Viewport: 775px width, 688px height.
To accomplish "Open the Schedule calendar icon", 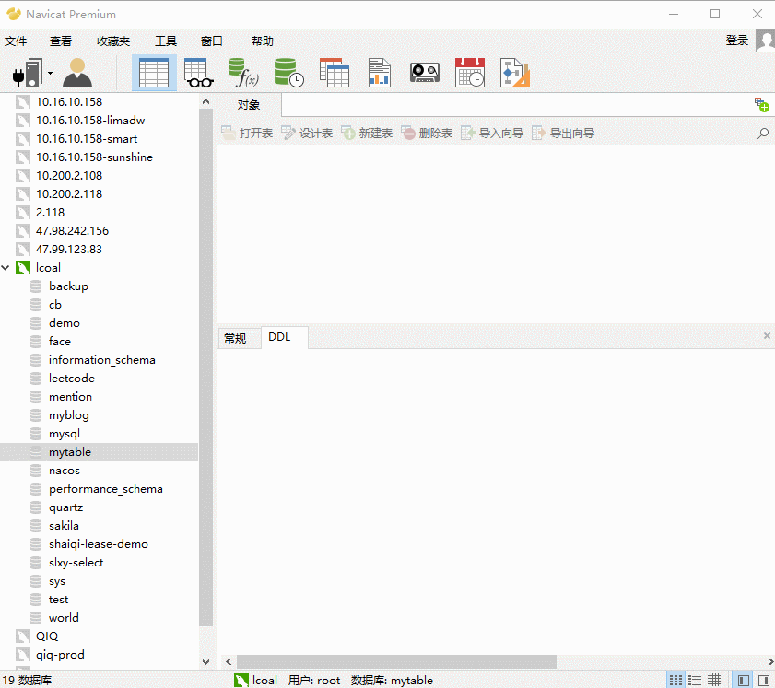I will [x=470, y=73].
